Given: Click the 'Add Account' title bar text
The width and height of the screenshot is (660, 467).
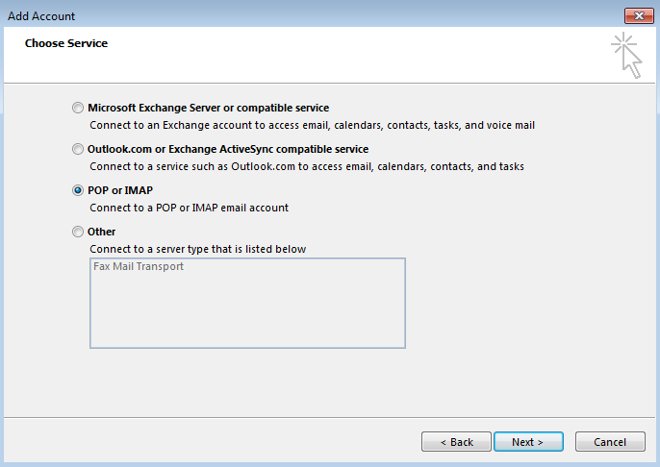Looking at the screenshot, I should pos(41,15).
